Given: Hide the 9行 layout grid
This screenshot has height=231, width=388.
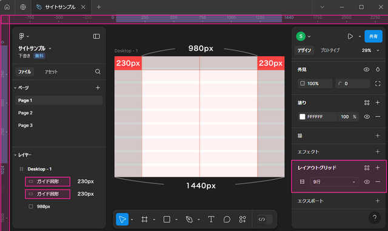Looking at the screenshot, I should [367, 182].
